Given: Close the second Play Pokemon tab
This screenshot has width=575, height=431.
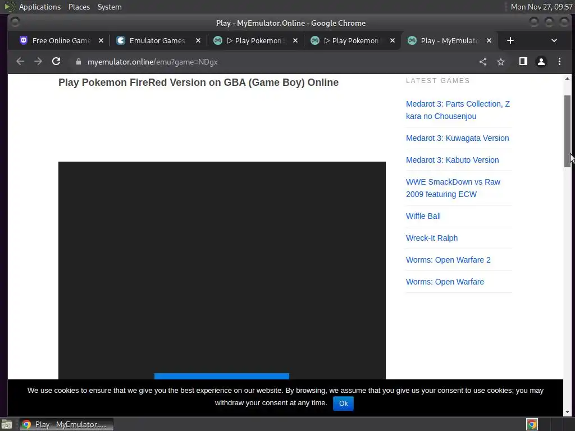Looking at the screenshot, I should point(393,40).
